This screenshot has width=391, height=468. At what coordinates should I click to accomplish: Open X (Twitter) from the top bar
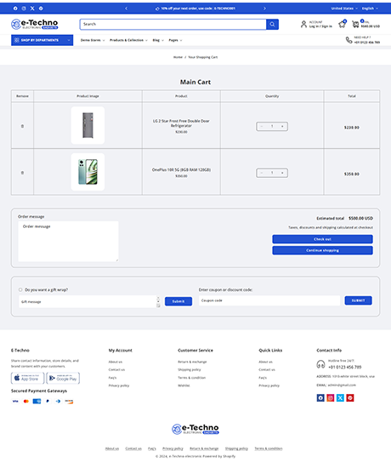click(32, 9)
